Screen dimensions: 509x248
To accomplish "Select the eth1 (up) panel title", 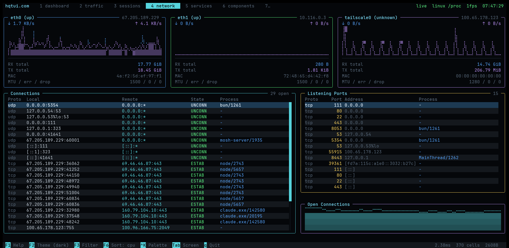I will click(x=190, y=18).
